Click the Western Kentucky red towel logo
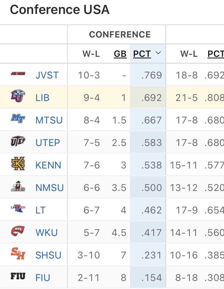 click(x=18, y=231)
